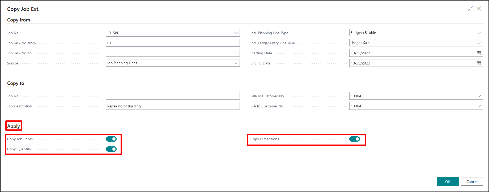Collapse the dialog with the shrink arrows icon
This screenshot has width=489, height=192.
470,9
